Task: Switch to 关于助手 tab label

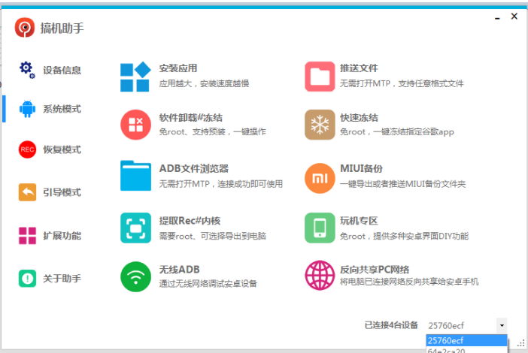Action: (62, 279)
